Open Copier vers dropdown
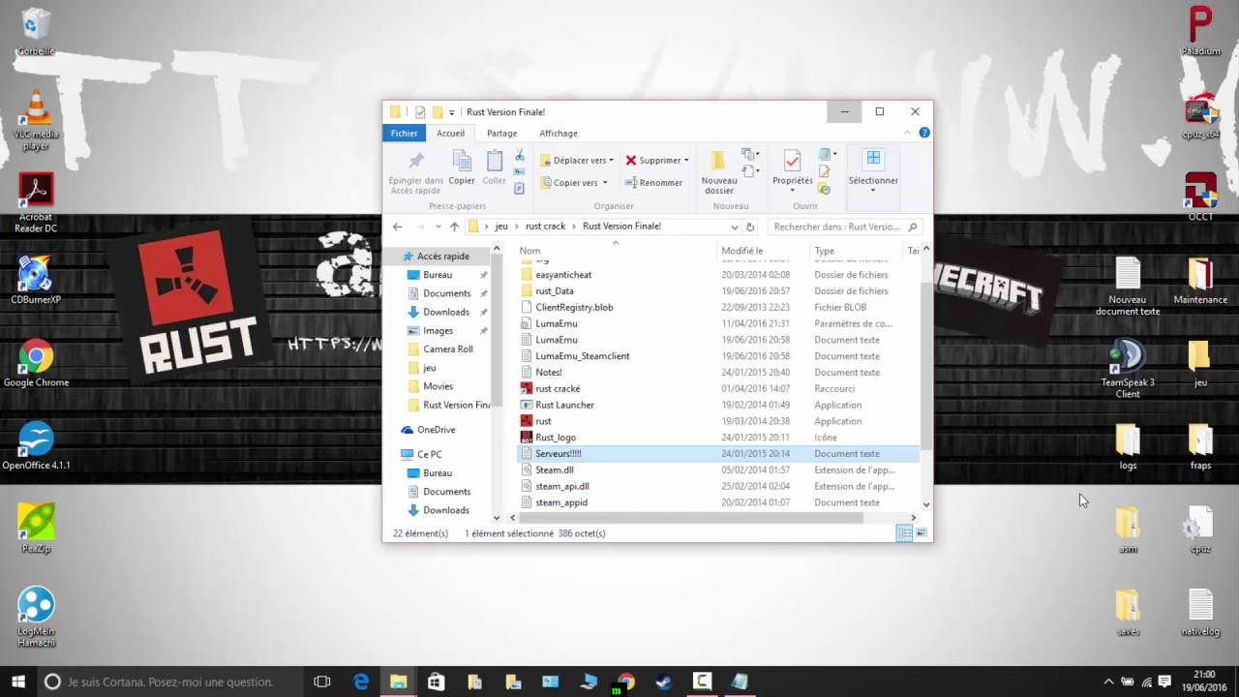 click(574, 182)
